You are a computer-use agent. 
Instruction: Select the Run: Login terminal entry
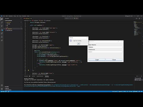point(138,80)
